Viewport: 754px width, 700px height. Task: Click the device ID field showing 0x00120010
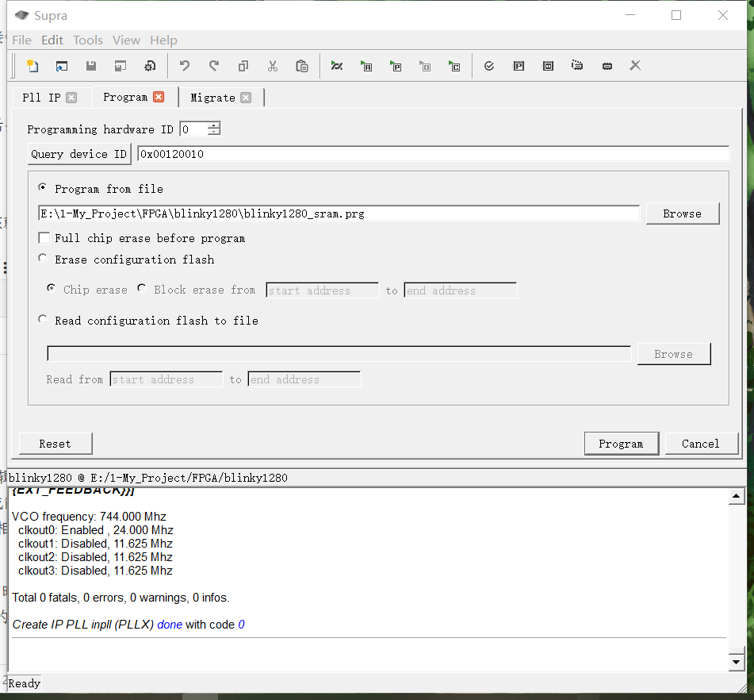(x=433, y=154)
